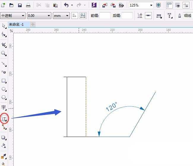Click the Save disk icon
Screen dimensions: 193x166
(x=20, y=5)
